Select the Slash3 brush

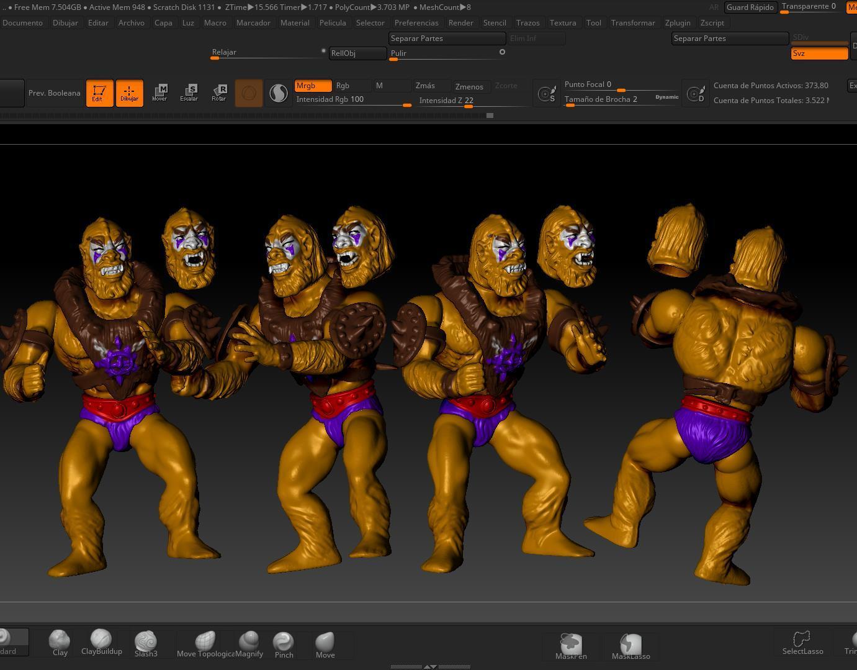point(146,641)
